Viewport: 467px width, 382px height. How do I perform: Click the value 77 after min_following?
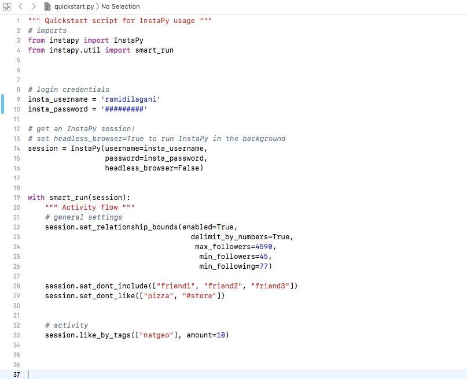263,266
